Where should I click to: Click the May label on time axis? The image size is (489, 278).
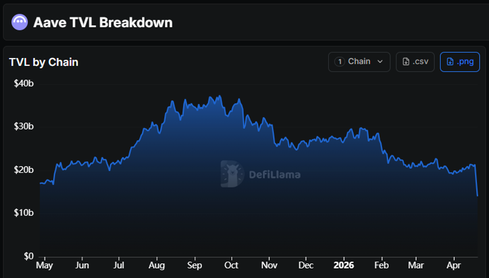tap(44, 265)
